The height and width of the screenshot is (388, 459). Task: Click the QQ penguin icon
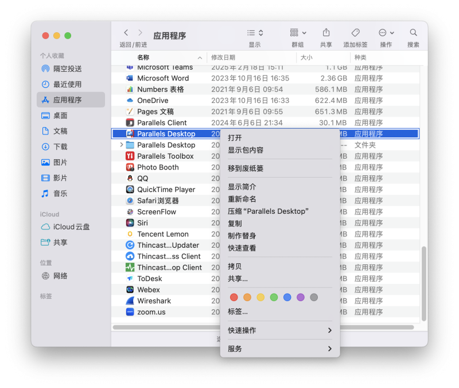tap(130, 179)
